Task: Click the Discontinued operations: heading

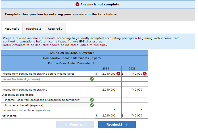Action: pos(18,95)
